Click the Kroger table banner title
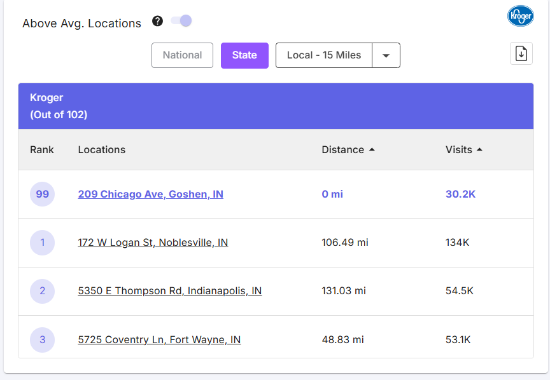 click(x=46, y=97)
